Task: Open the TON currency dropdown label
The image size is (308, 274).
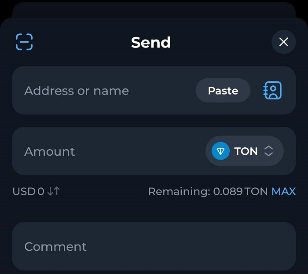Action: pyautogui.click(x=246, y=151)
